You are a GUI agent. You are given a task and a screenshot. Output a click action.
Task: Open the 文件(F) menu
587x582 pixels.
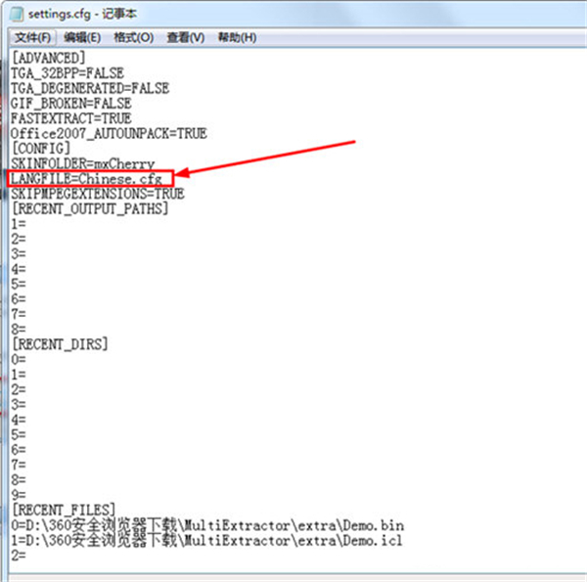(x=32, y=37)
